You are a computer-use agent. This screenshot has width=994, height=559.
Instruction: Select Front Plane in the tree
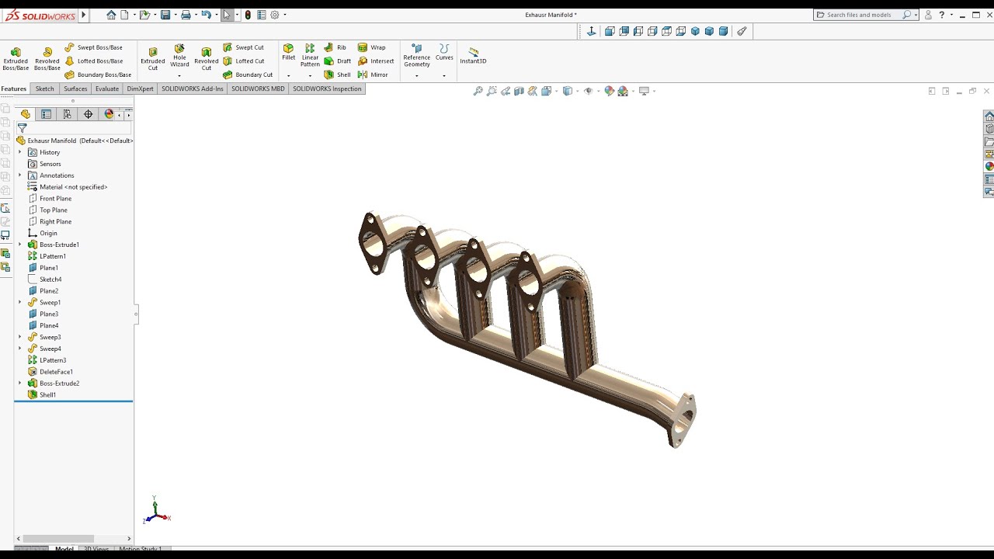coord(50,199)
